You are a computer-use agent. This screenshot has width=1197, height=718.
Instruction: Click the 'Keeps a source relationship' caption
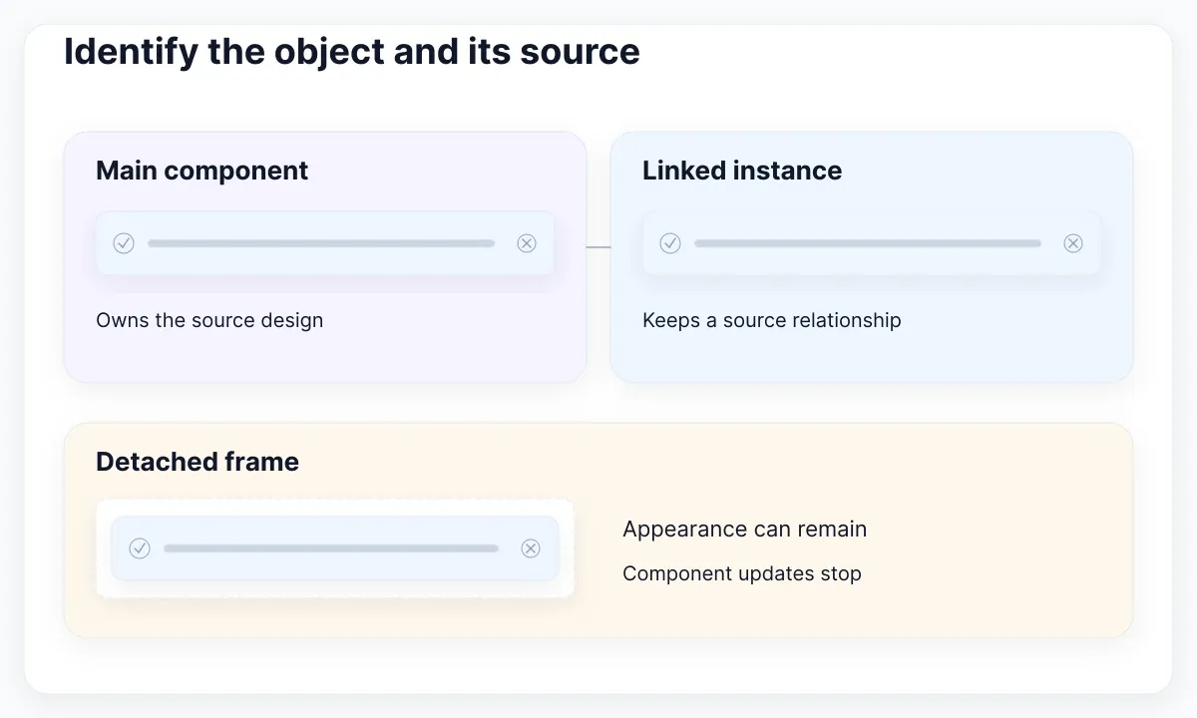pyautogui.click(x=772, y=320)
